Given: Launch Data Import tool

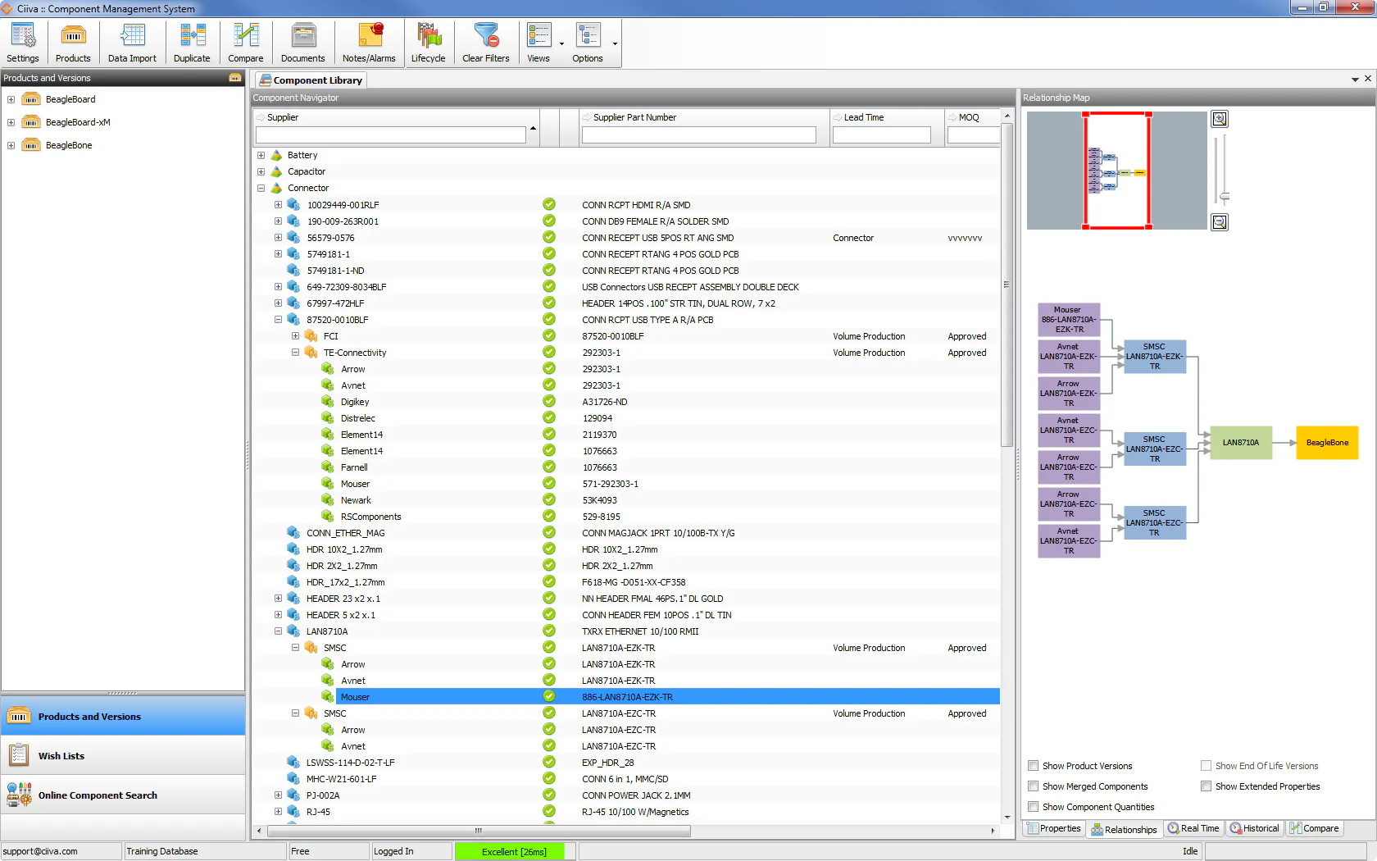Looking at the screenshot, I should (132, 43).
